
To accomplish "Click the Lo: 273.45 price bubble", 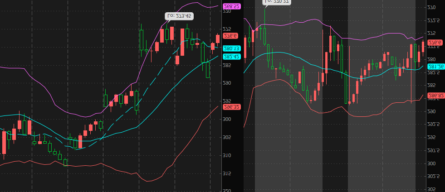I will [179, 16].
